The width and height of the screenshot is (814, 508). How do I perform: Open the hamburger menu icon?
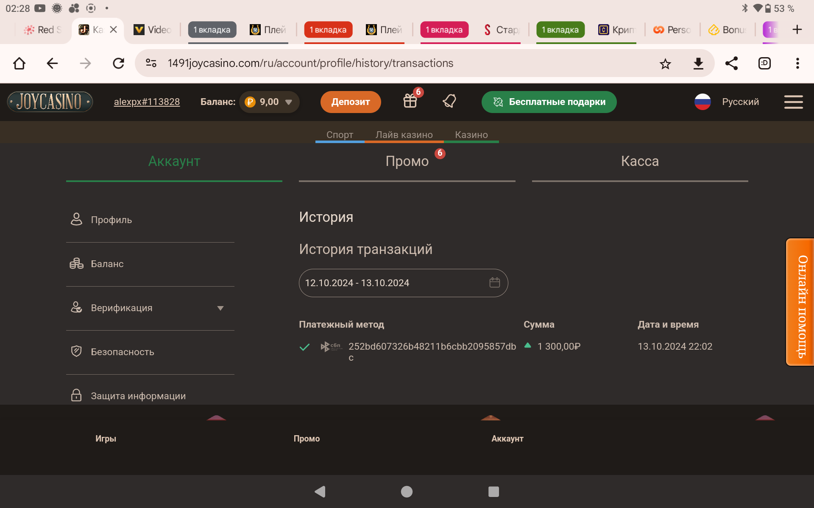[x=793, y=102]
